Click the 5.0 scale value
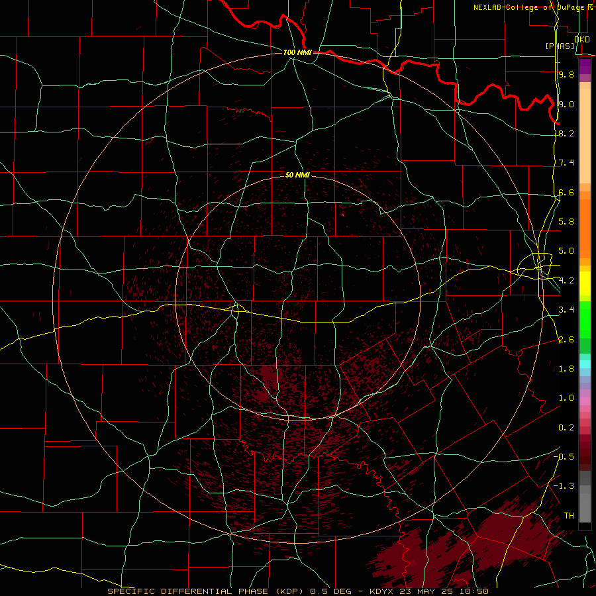Viewport: 596px width, 596px height. tap(566, 251)
